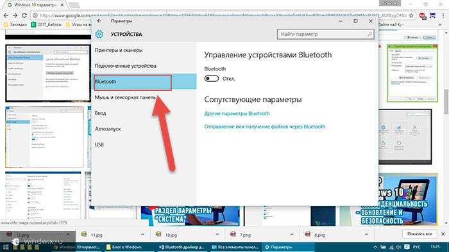Image resolution: width=449 pixels, height=252 pixels.
Task: Open a new Chrome tab
Action: tap(74, 5)
